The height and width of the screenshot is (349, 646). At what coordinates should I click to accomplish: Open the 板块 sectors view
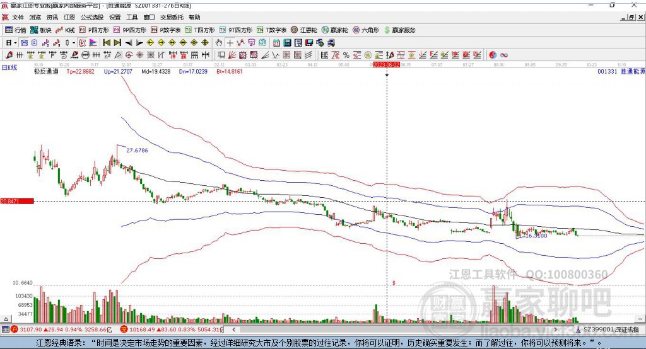[40, 30]
